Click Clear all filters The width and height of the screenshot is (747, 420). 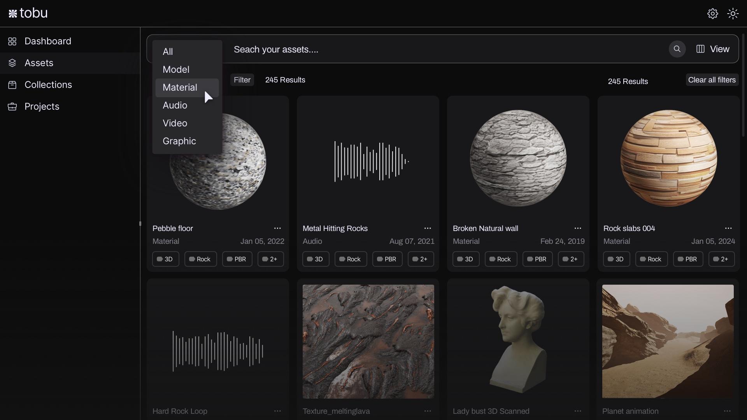[712, 80]
